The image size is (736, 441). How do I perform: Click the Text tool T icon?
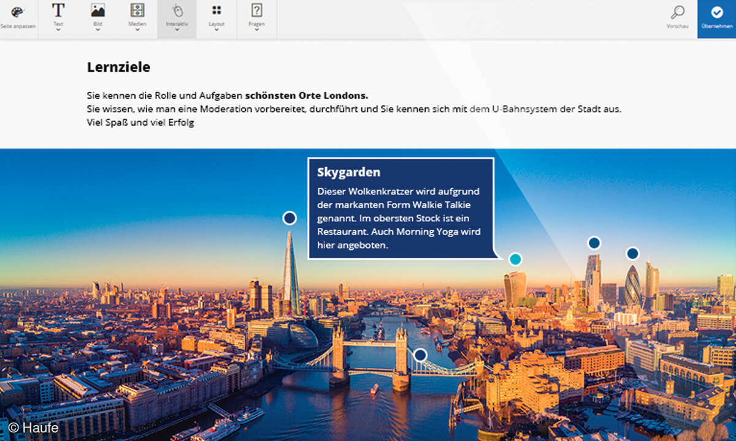tap(58, 10)
